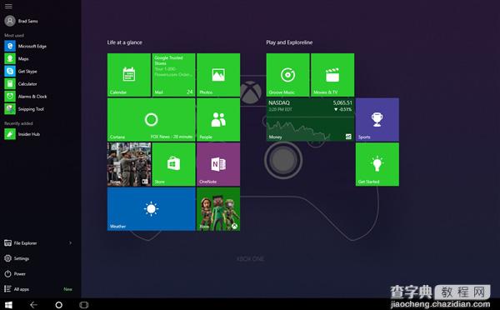Open the Weather wide tile
Viewport: 500px width, 310px height.
click(151, 209)
